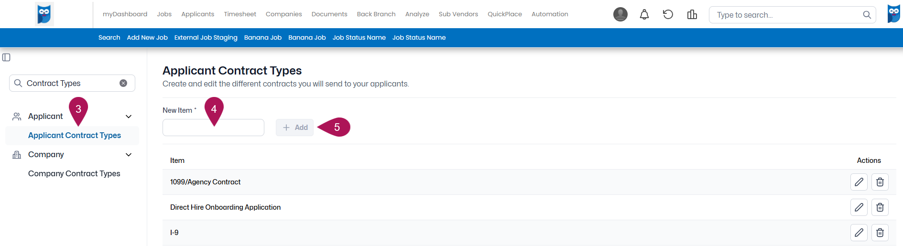Click the Actions column header
The width and height of the screenshot is (903, 246).
[x=869, y=160]
